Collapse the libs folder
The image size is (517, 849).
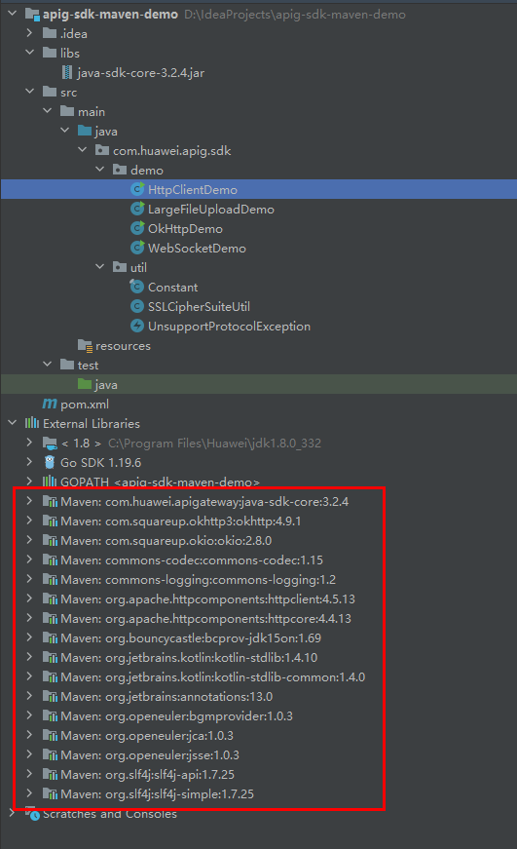[30, 53]
